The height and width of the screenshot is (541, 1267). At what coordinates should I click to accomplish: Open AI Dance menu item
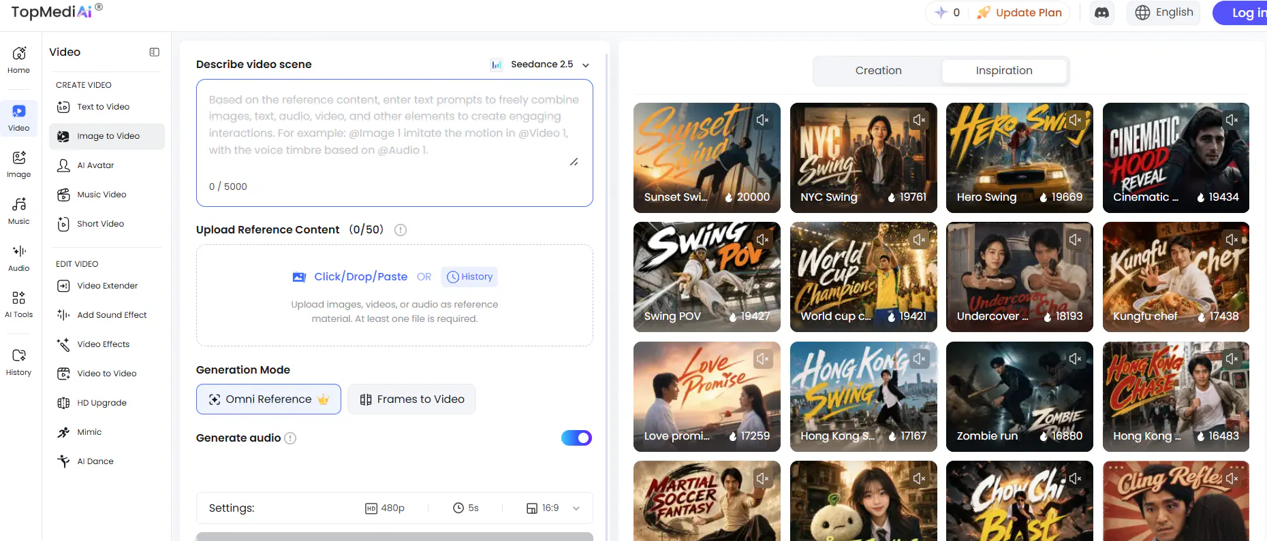pyautogui.click(x=107, y=461)
